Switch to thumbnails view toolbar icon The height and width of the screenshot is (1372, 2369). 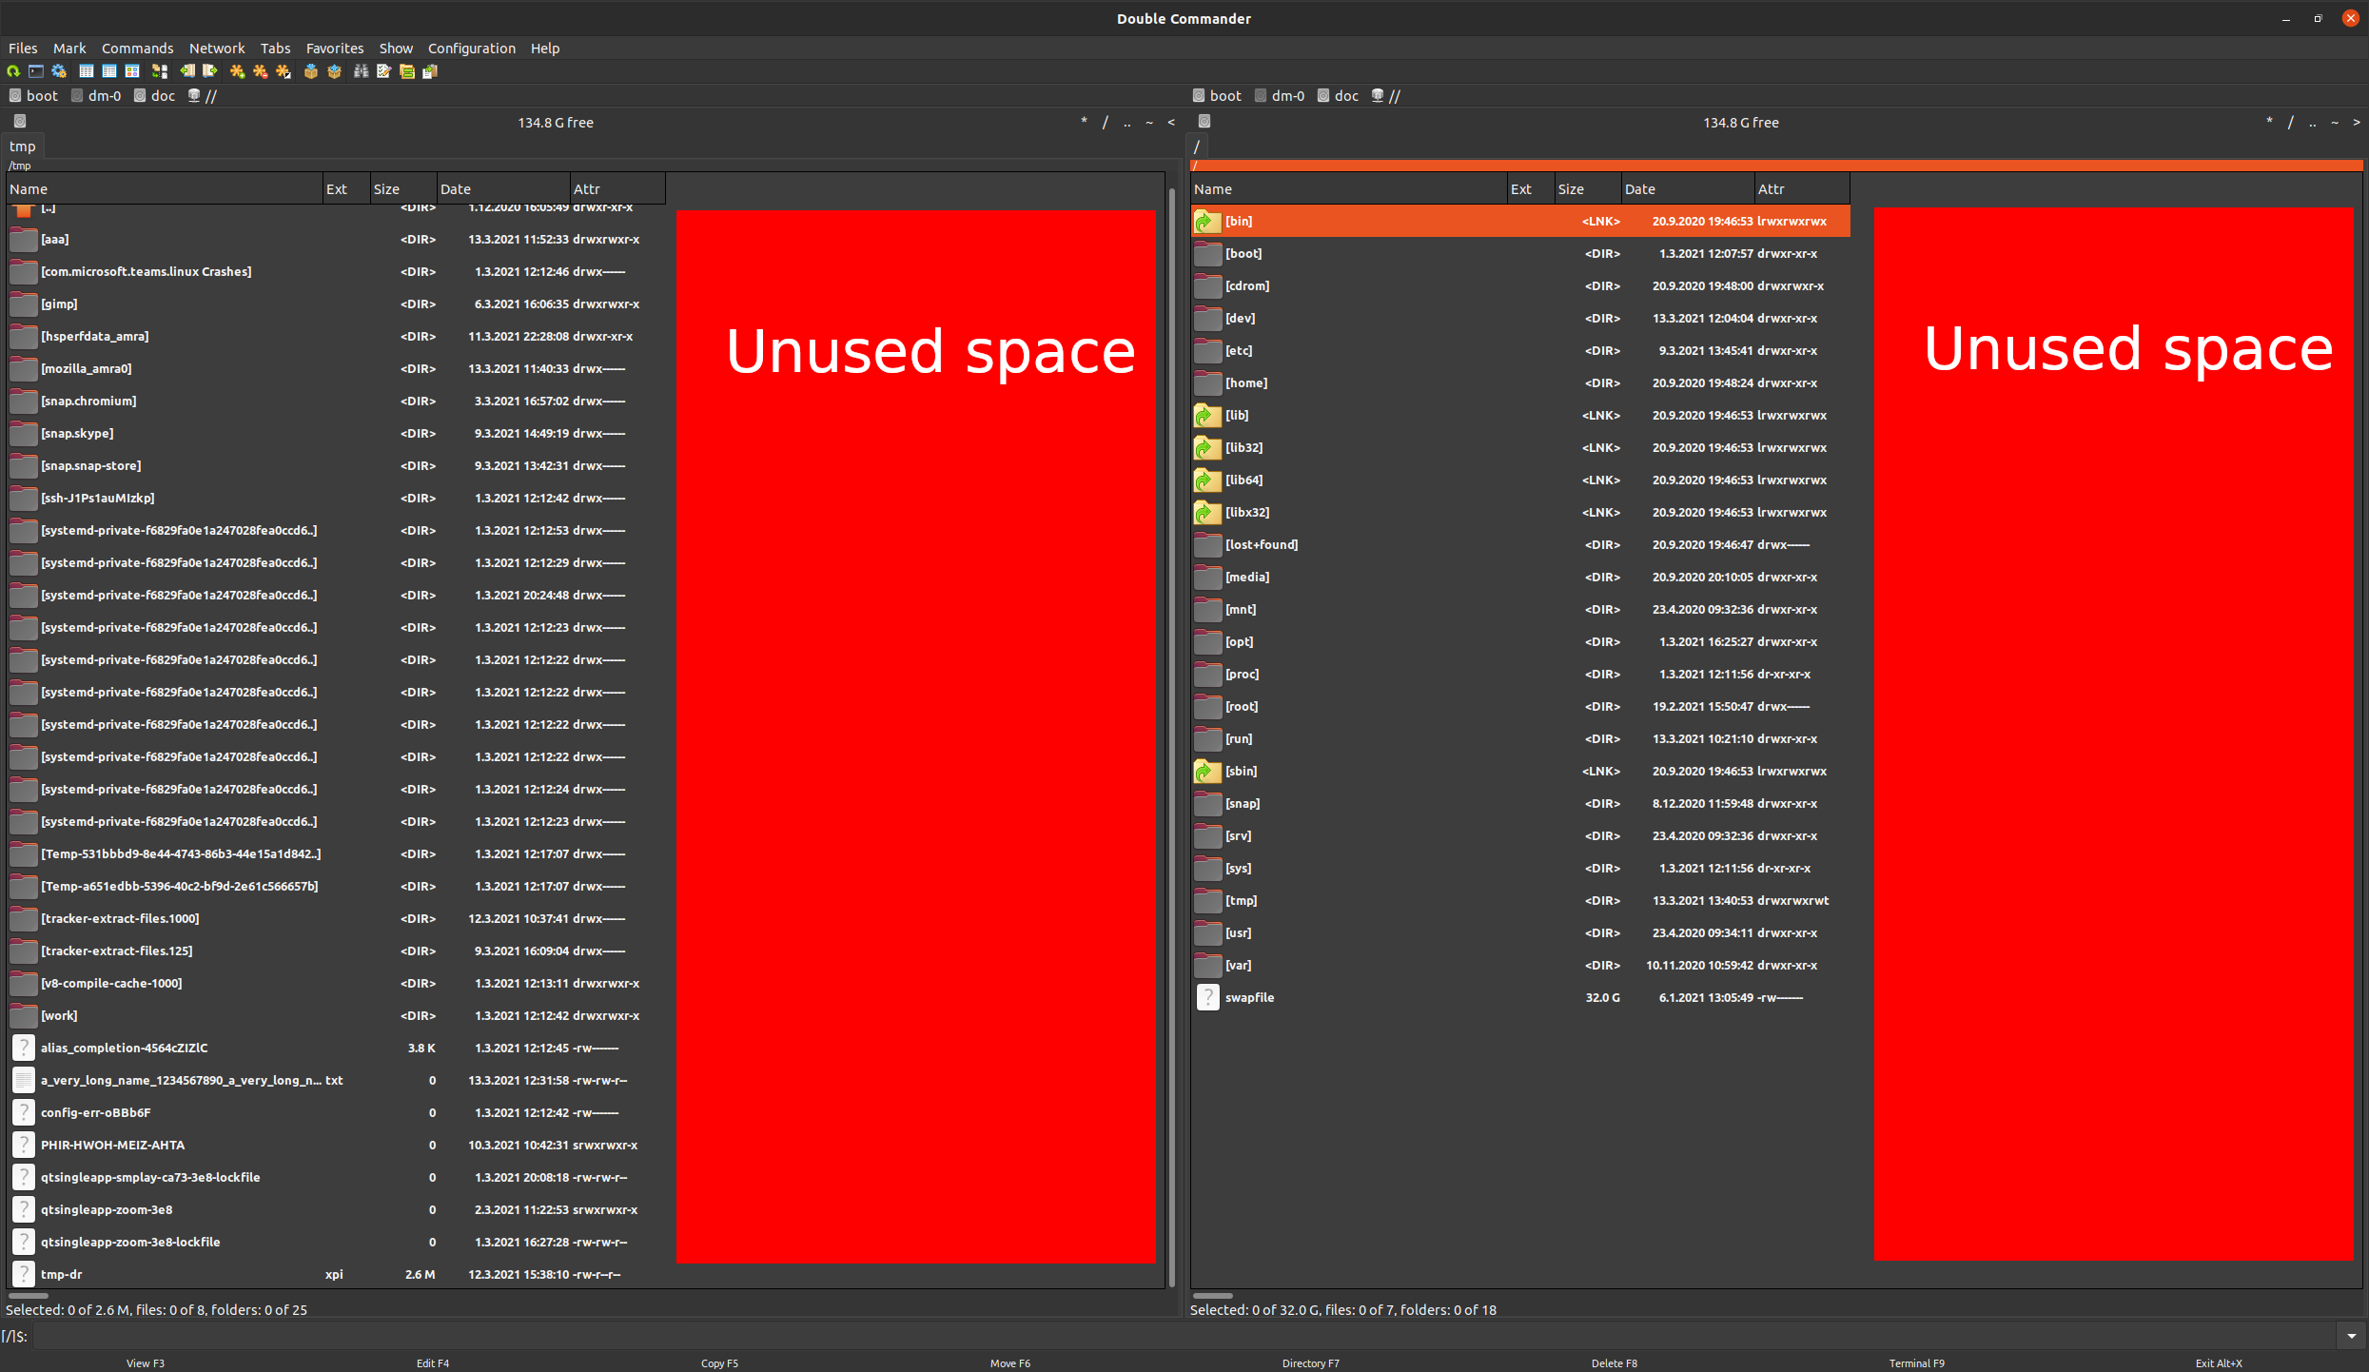tap(132, 71)
